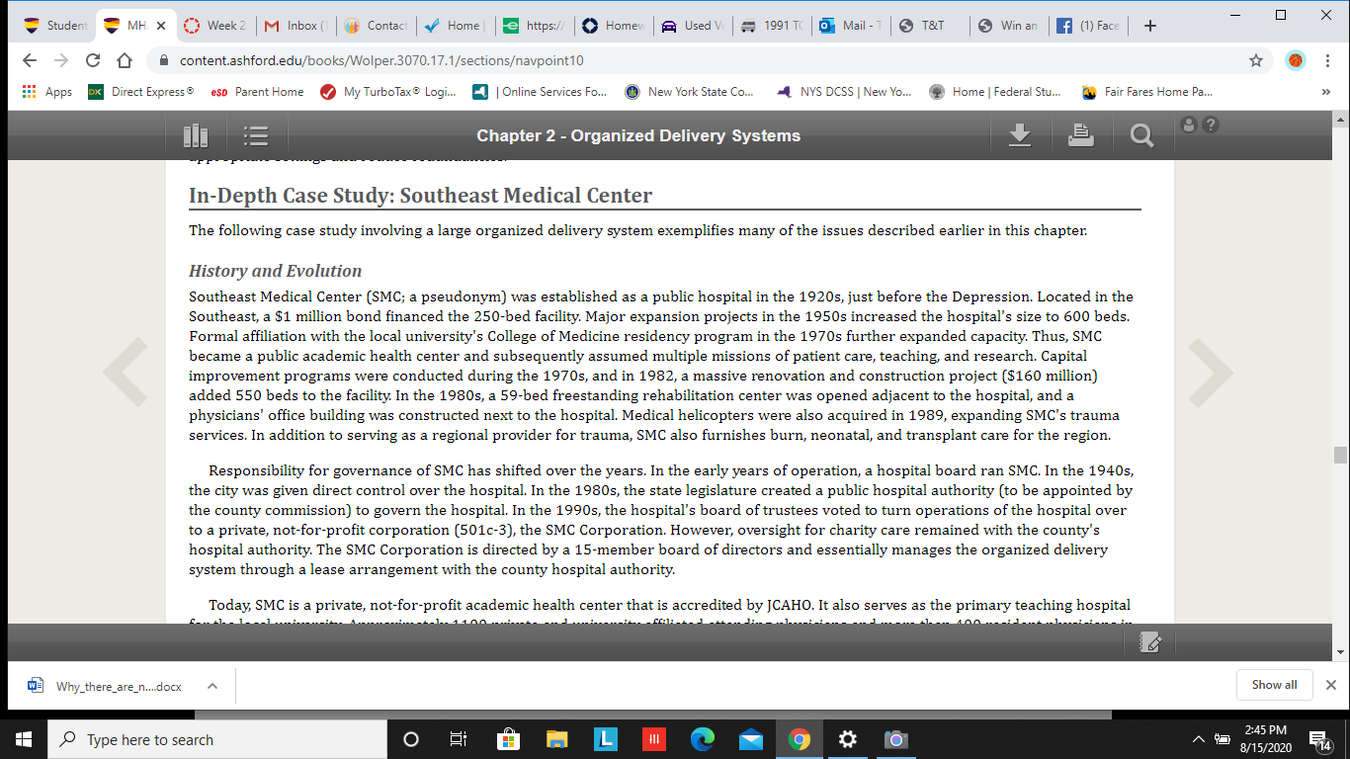Switch to the Week 2 tab
The height and width of the screenshot is (759, 1350).
point(215,26)
